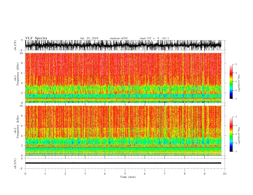Click the 'VLF Spectra' title text
Viewport: 253px width, 195px height.
[x=36, y=38]
